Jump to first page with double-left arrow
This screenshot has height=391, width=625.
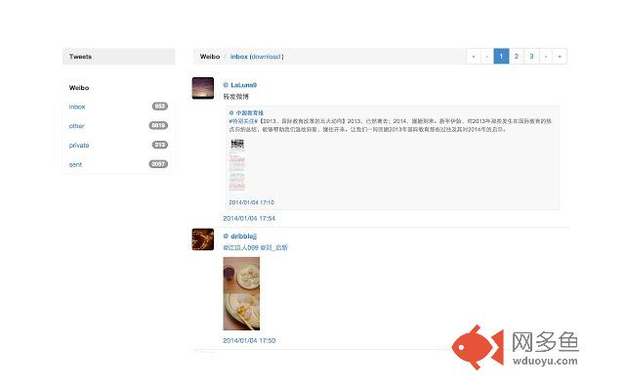(x=474, y=57)
